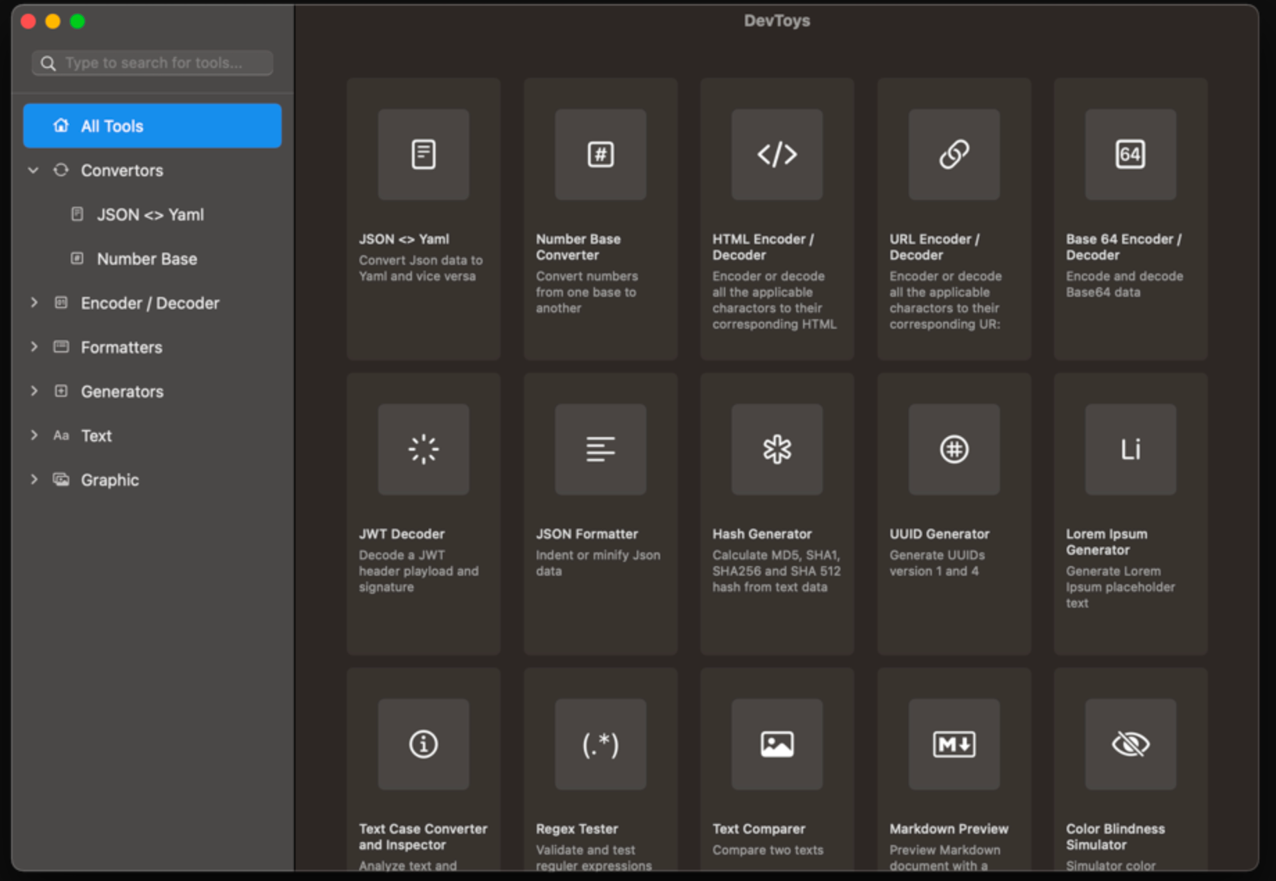Viewport: 1276px width, 881px height.
Task: Select the Encoder / Decoder category label
Action: [150, 303]
